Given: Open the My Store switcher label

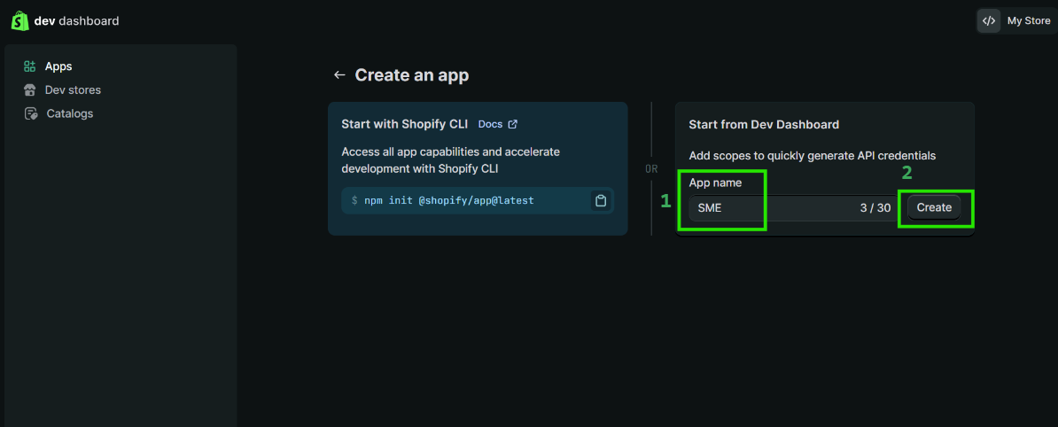Looking at the screenshot, I should tap(1029, 21).
